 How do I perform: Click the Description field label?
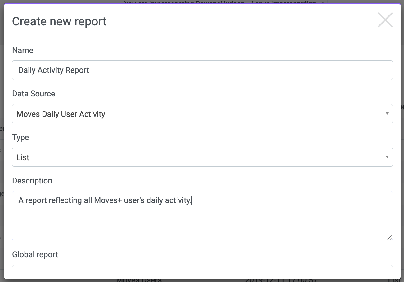32,181
